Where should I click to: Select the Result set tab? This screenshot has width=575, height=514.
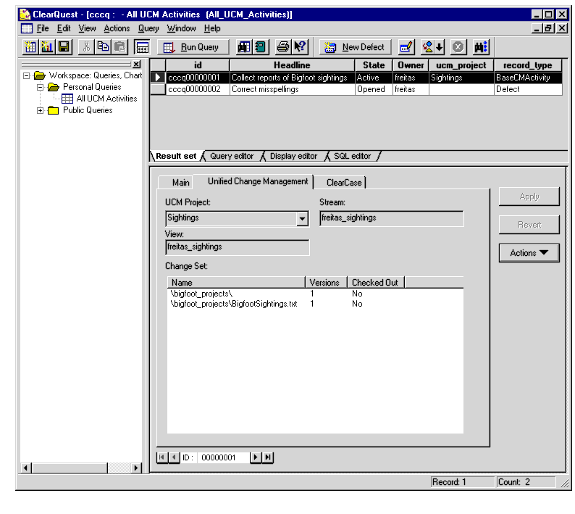(x=176, y=156)
